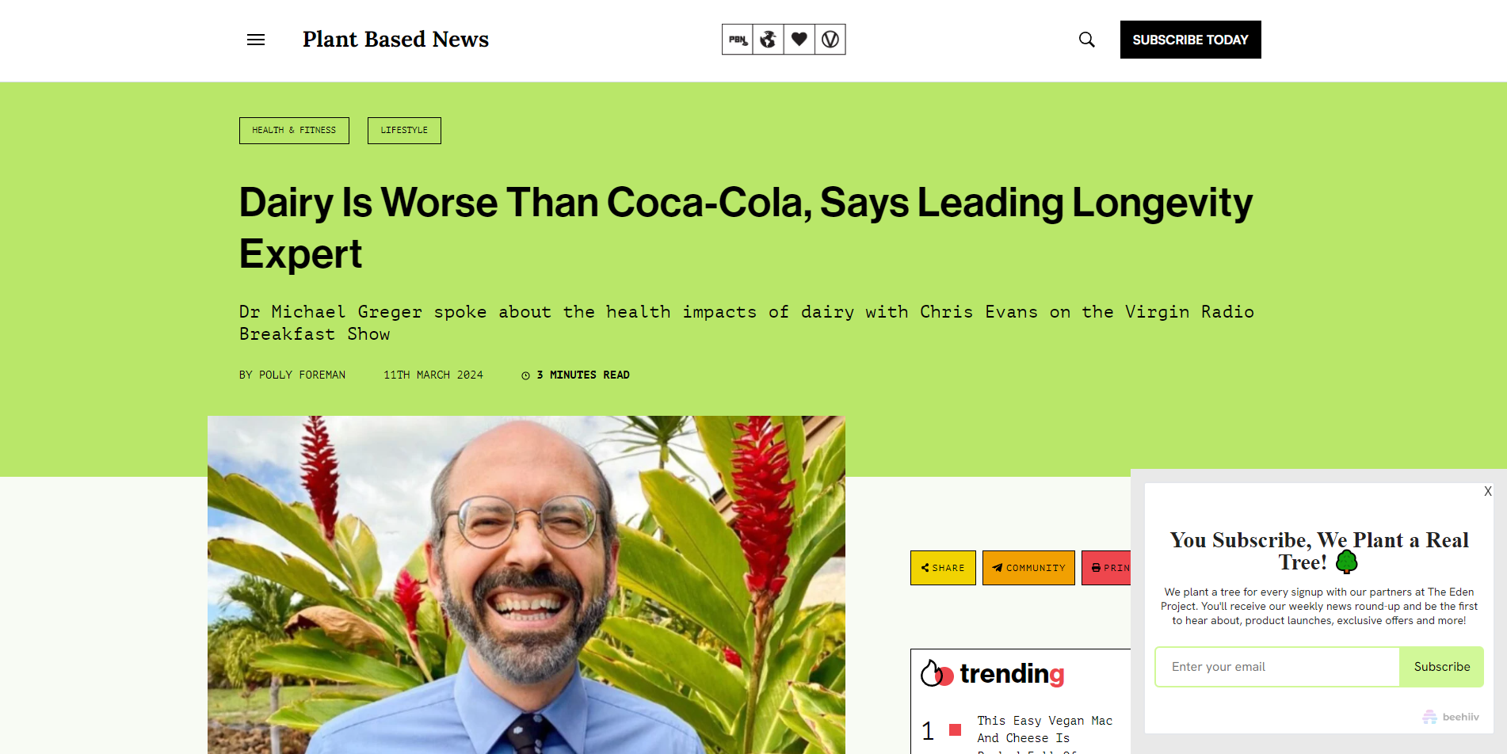The height and width of the screenshot is (754, 1507).
Task: Click the Enter your email field
Action: [1277, 667]
